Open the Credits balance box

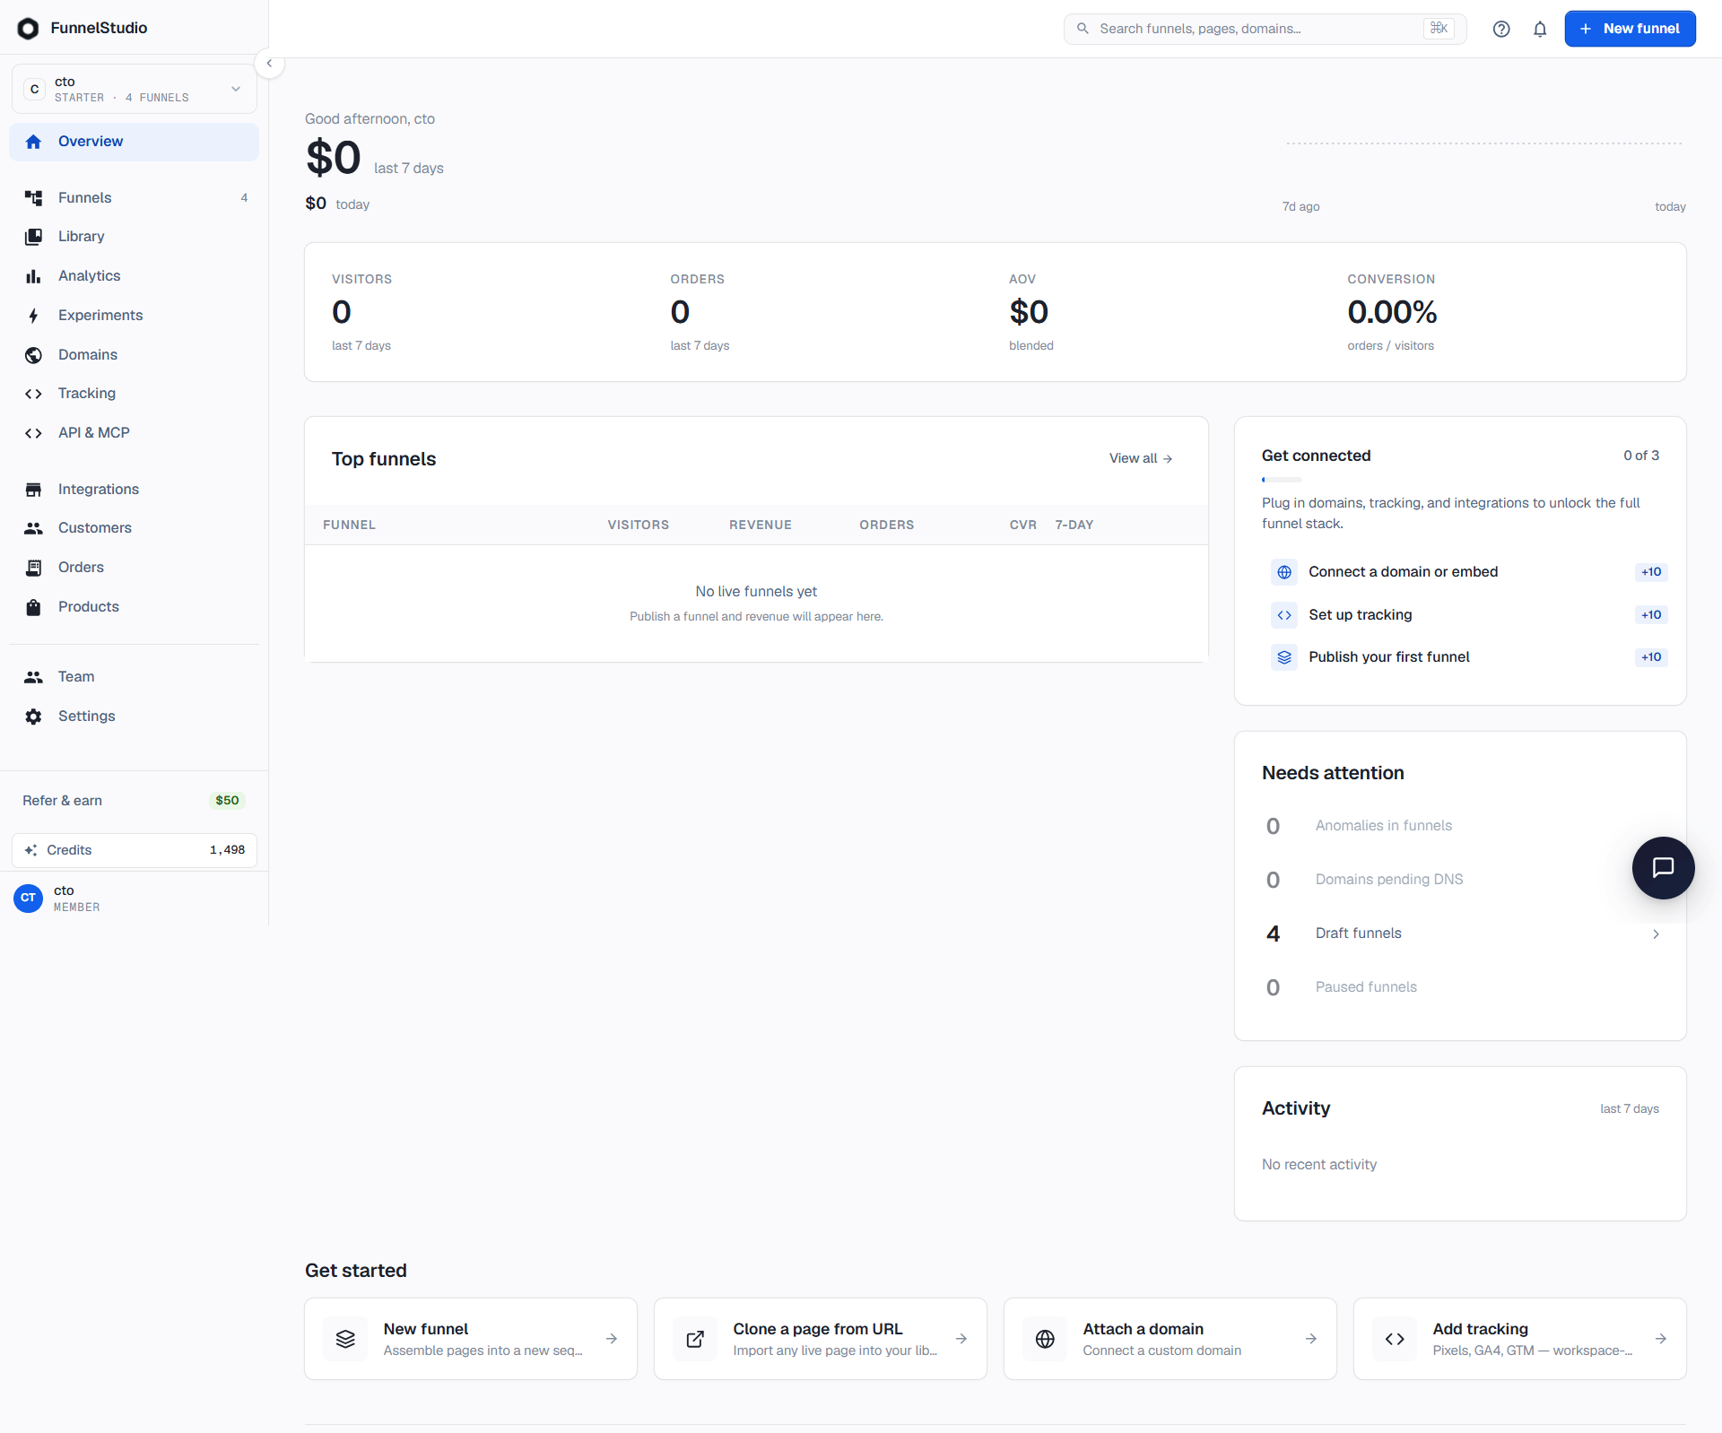coord(135,850)
